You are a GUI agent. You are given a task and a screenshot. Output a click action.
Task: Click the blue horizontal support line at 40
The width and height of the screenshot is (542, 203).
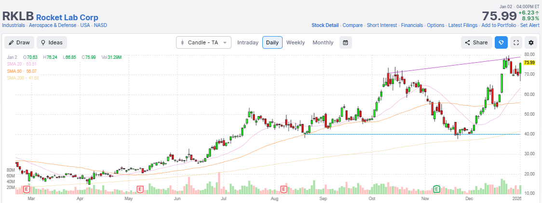point(411,134)
